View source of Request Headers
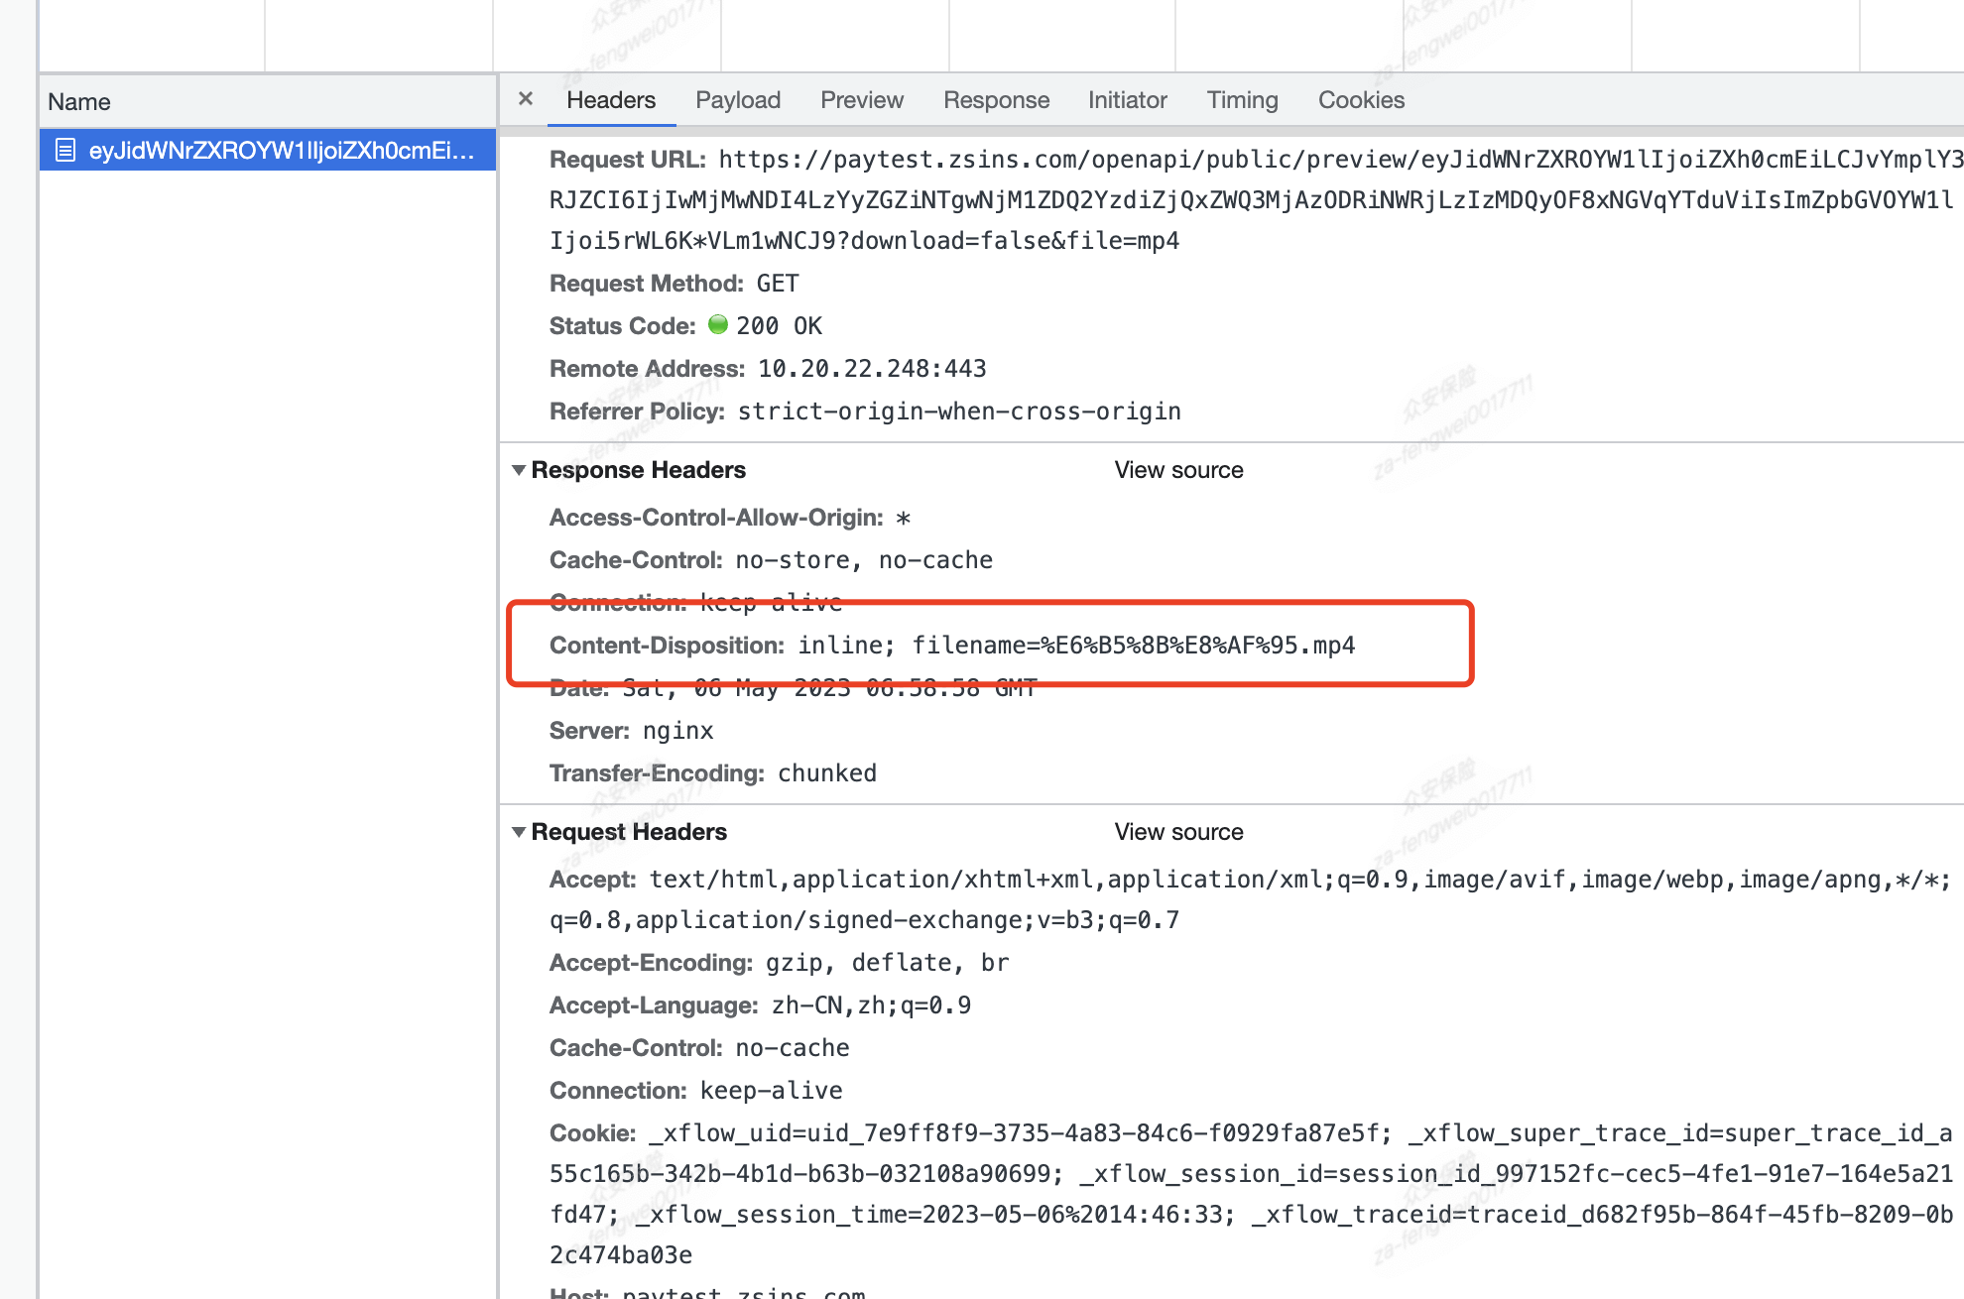The image size is (1964, 1299). [1178, 832]
